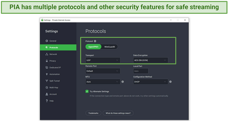Open the Account settings tab

tap(58, 94)
